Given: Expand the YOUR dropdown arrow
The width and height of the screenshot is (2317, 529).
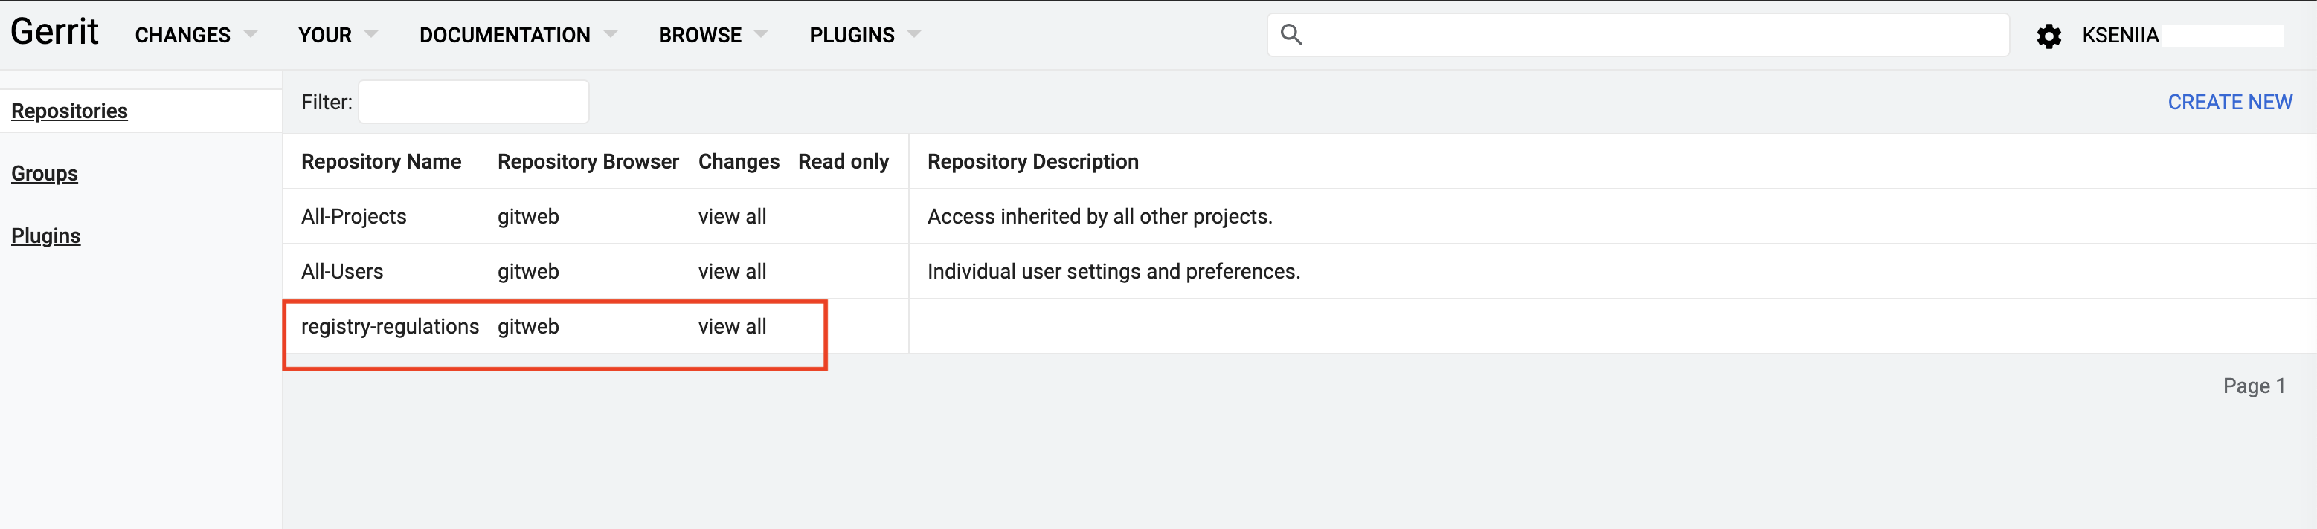Looking at the screenshot, I should point(370,35).
